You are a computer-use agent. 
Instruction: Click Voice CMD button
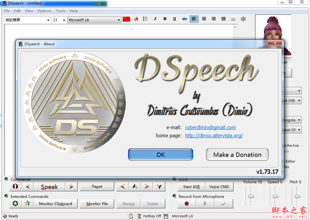pos(219,187)
